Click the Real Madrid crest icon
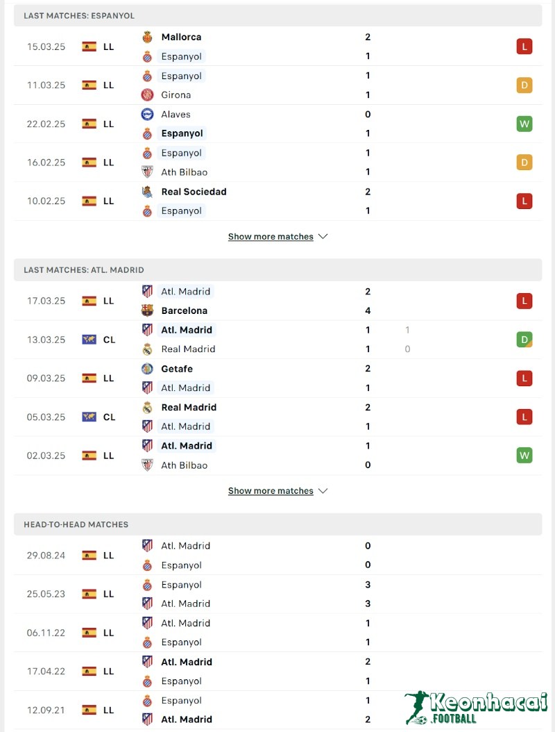Viewport: 555px width, 732px height. (x=148, y=349)
